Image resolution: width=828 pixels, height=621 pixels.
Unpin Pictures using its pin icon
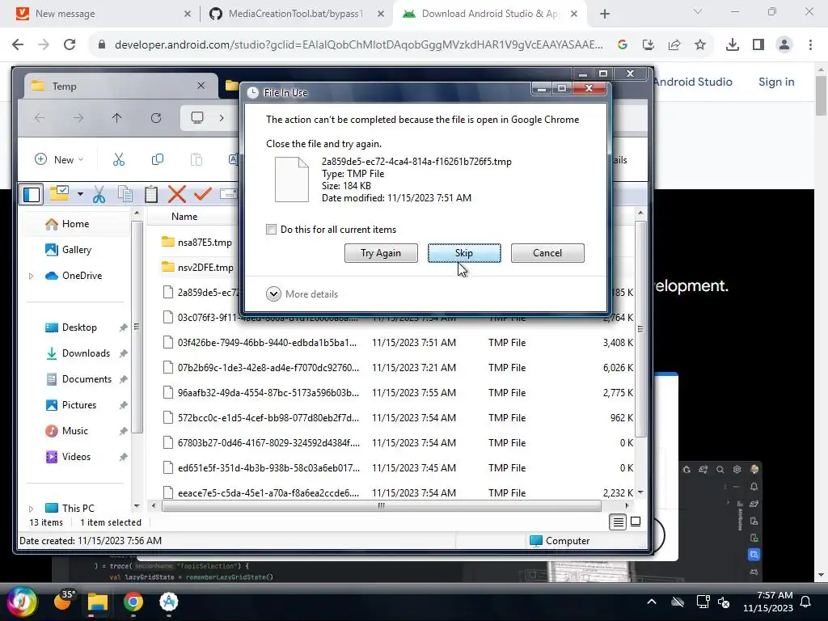pyautogui.click(x=123, y=405)
